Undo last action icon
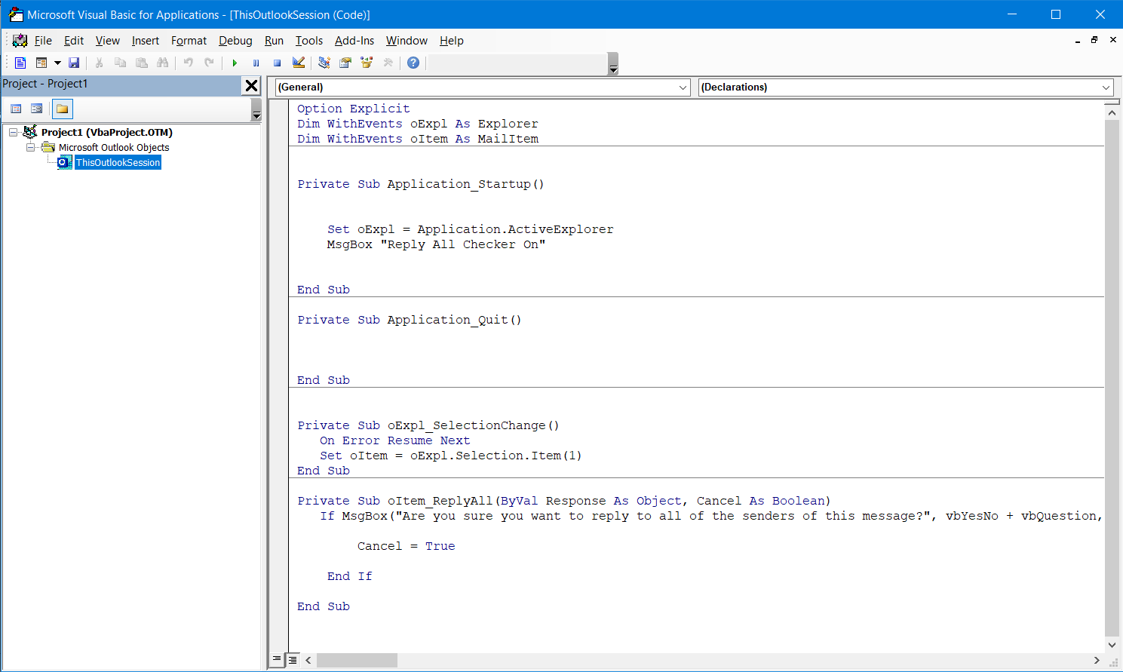The width and height of the screenshot is (1123, 672). [188, 63]
